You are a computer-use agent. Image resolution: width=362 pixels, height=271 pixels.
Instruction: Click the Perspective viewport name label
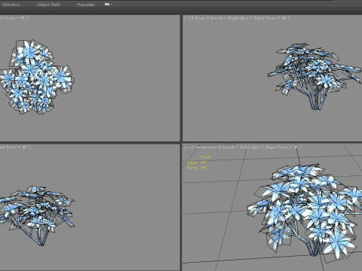(x=205, y=148)
